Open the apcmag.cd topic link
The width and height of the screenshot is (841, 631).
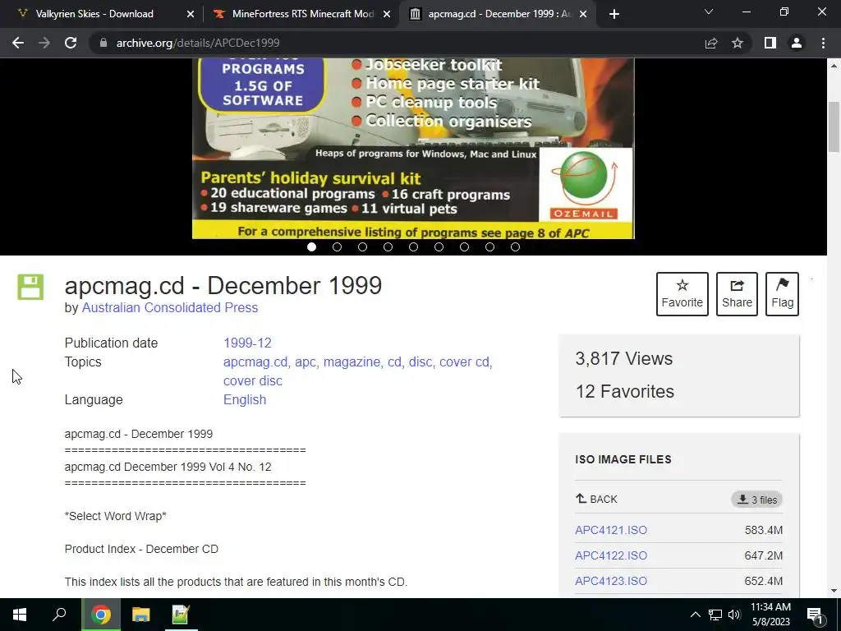click(255, 362)
